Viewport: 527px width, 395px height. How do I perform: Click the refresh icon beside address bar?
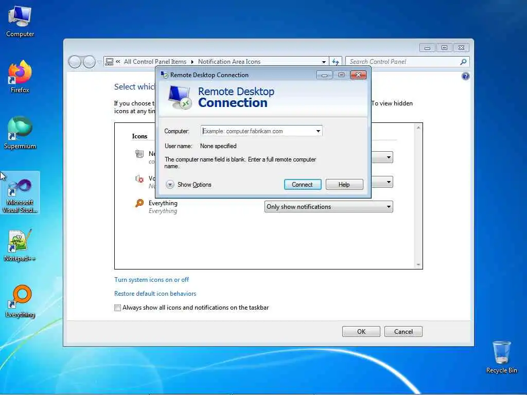(x=336, y=62)
